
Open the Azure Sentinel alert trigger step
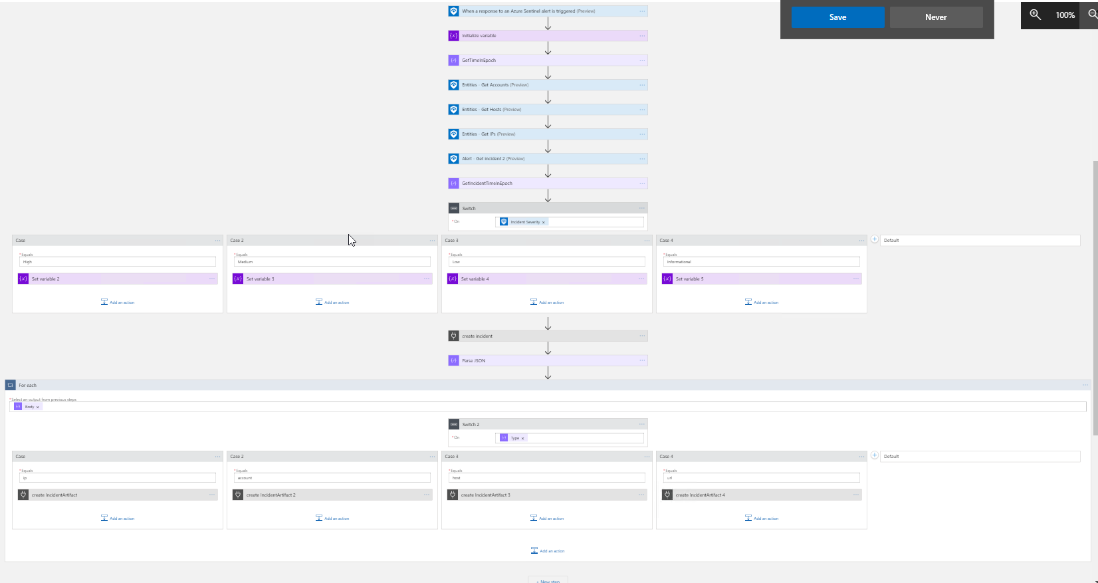[x=548, y=11]
